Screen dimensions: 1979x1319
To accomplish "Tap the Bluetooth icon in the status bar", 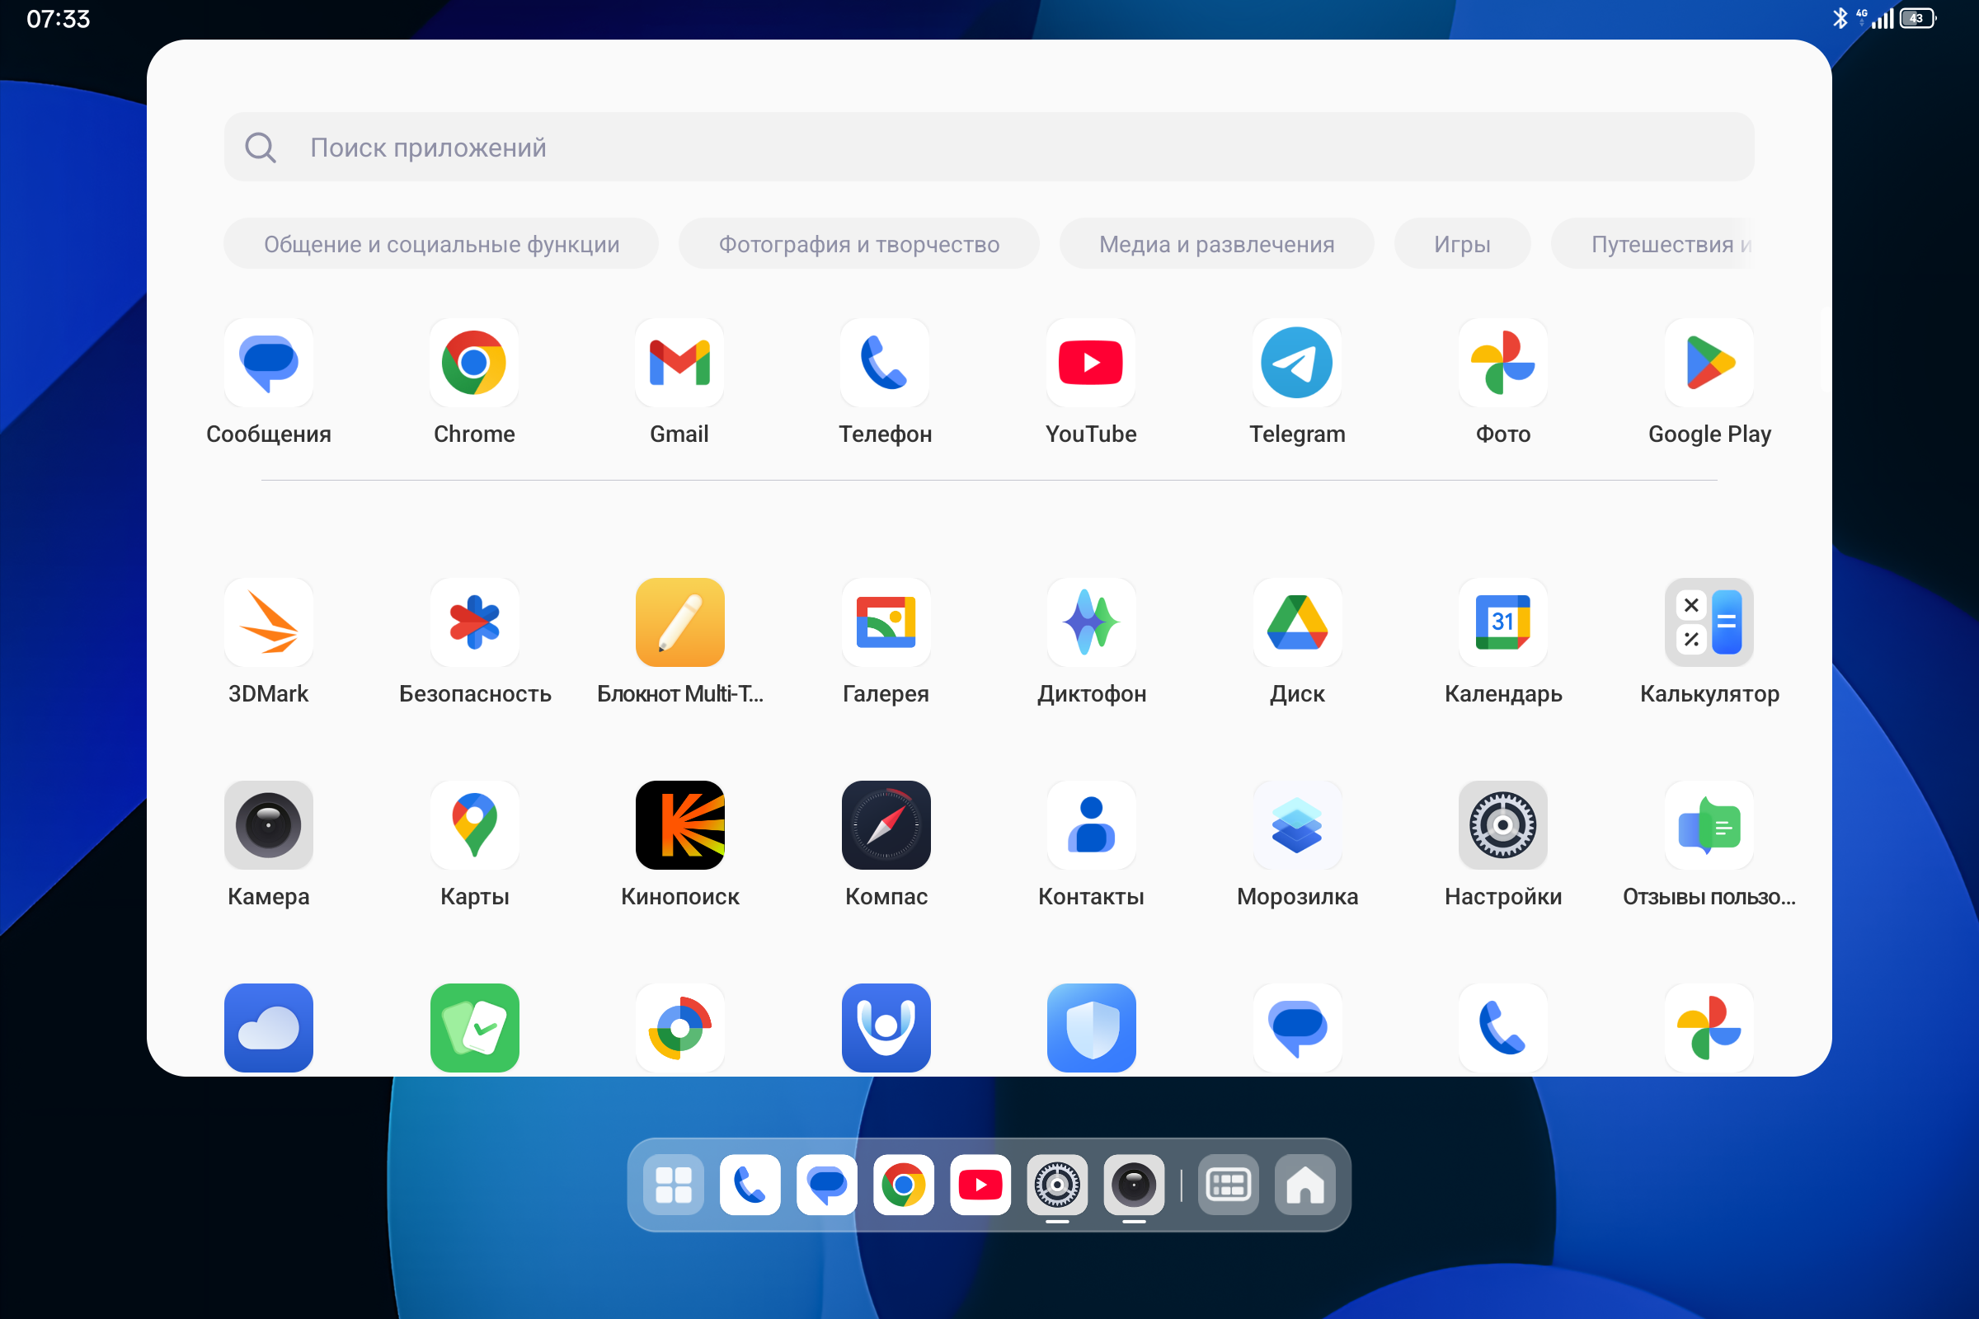I will tap(1840, 18).
